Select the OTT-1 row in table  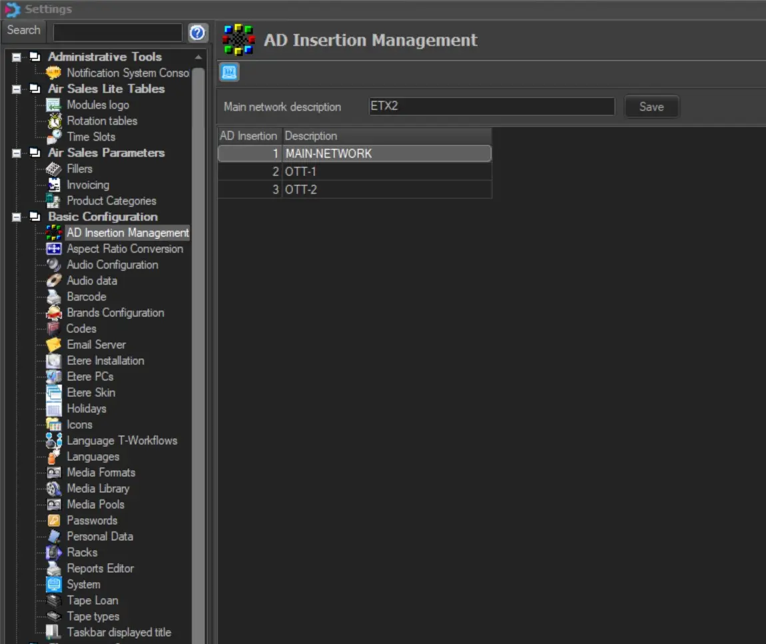[386, 172]
